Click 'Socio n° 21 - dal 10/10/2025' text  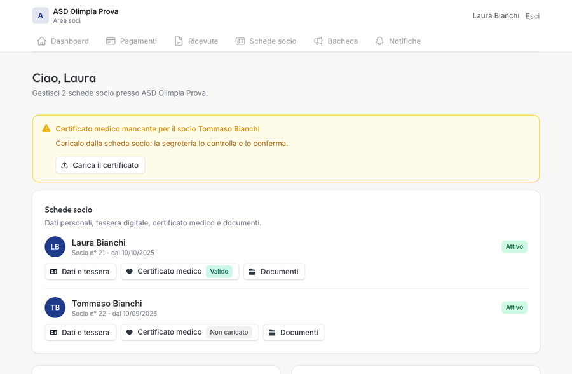coord(113,253)
